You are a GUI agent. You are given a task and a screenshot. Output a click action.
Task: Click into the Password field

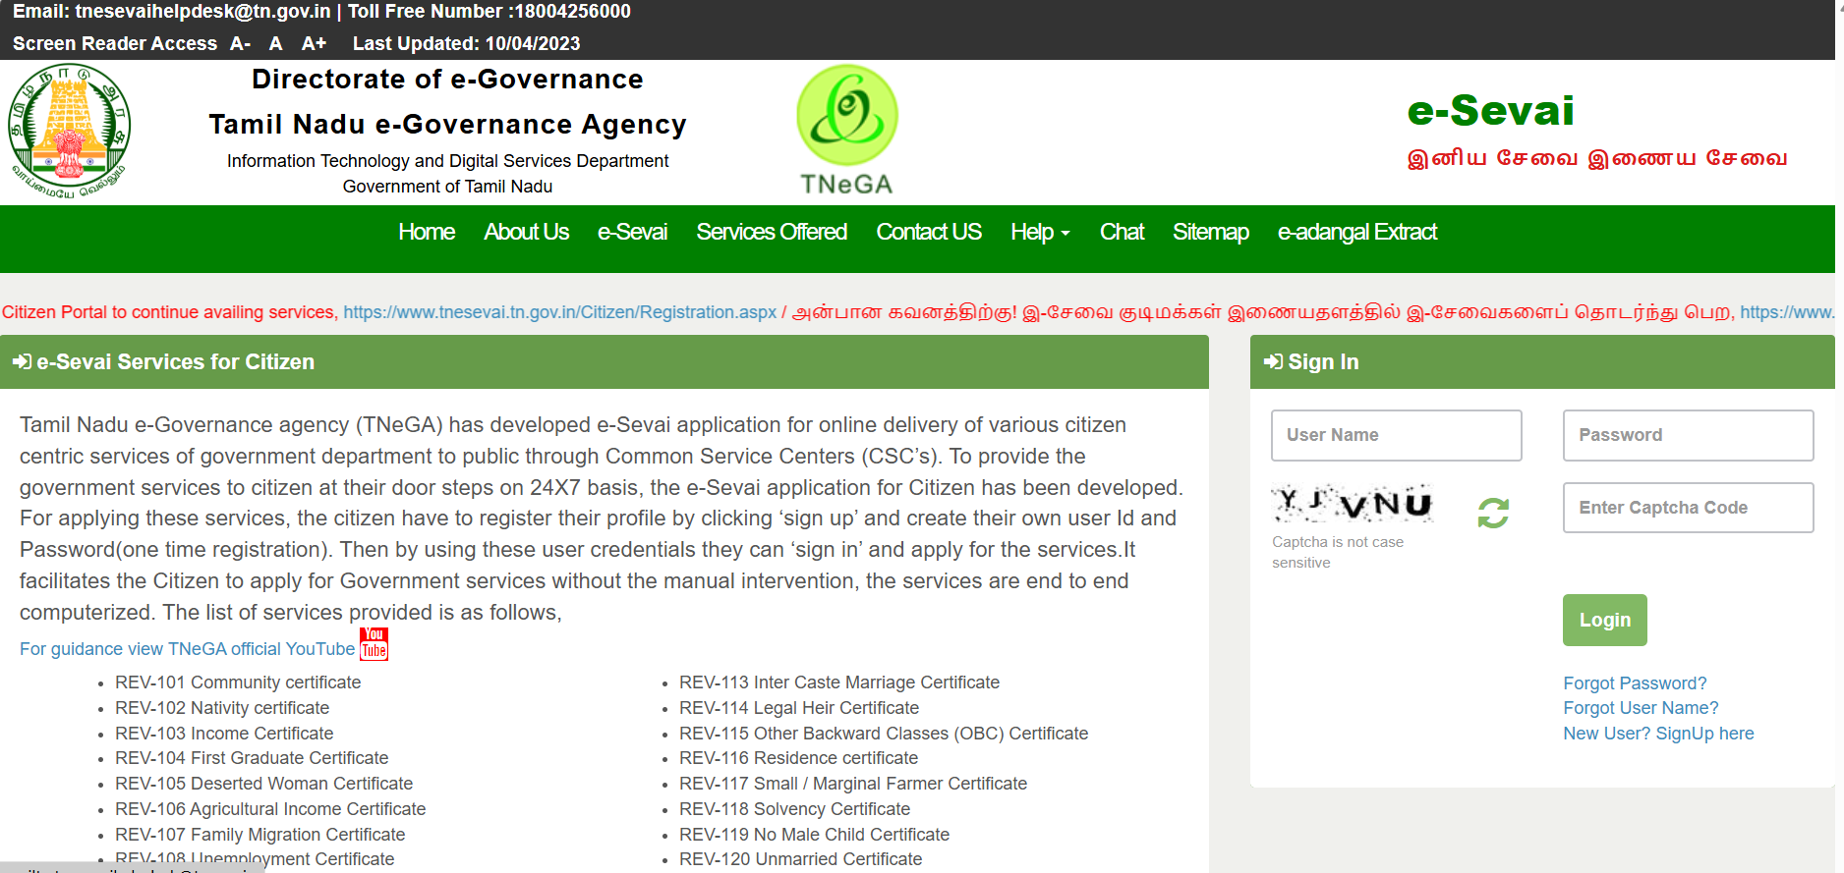pos(1687,435)
